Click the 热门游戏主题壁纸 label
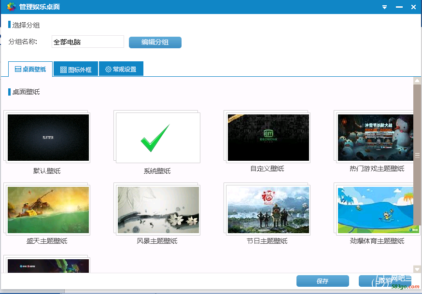 coord(377,168)
